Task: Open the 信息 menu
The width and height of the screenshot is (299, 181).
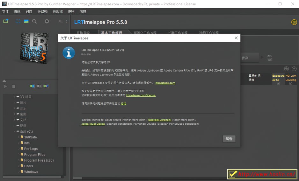Action: [x=83, y=11]
